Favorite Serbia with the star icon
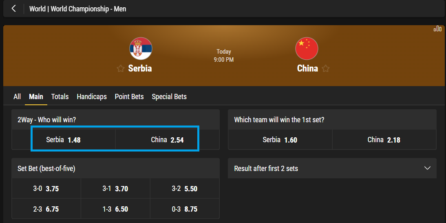The image size is (446, 223). (121, 69)
